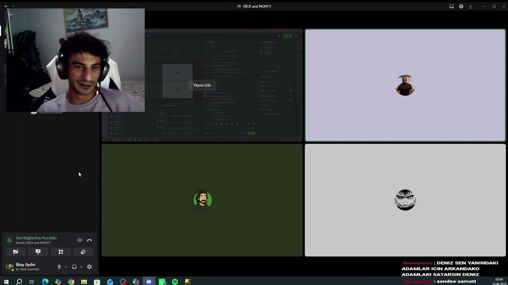This screenshot has height=285, width=508.
Task: Turn on the camera in voice panel
Action: pos(15,252)
